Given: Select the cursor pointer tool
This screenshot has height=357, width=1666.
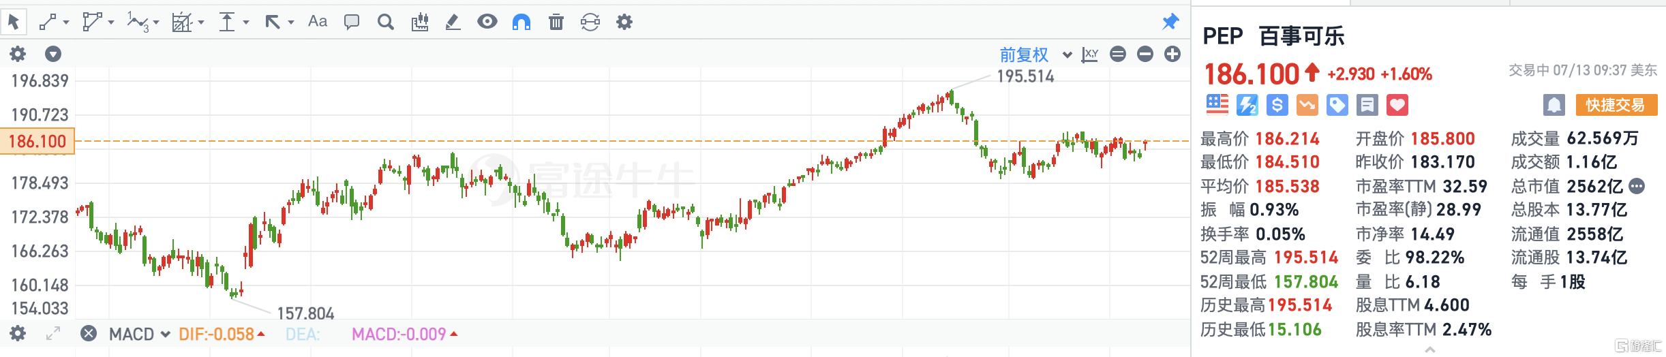Looking at the screenshot, I should click(14, 22).
